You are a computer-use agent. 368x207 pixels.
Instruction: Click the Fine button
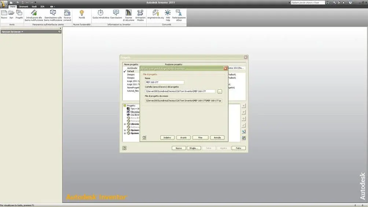coord(200,137)
